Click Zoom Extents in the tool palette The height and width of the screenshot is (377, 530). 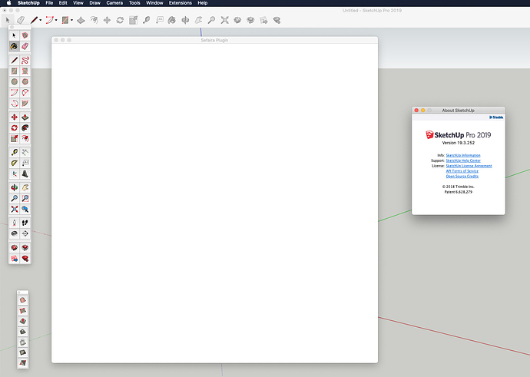tap(14, 210)
